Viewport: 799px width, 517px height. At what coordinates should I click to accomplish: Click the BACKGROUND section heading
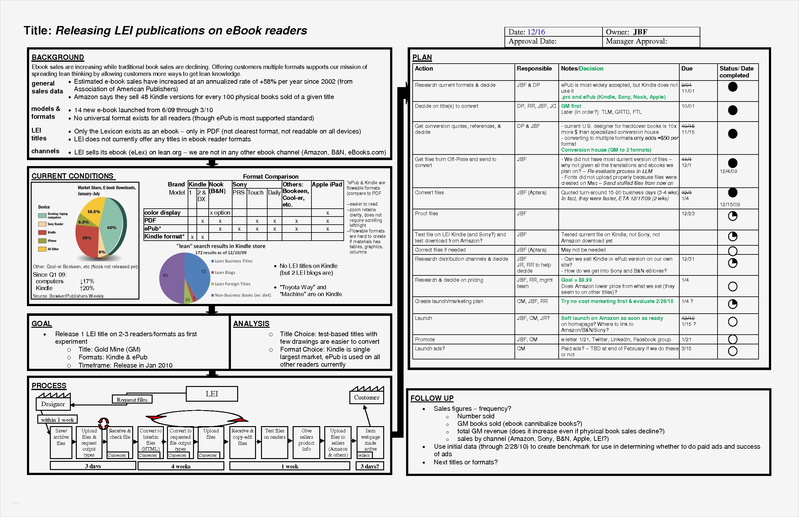click(58, 57)
